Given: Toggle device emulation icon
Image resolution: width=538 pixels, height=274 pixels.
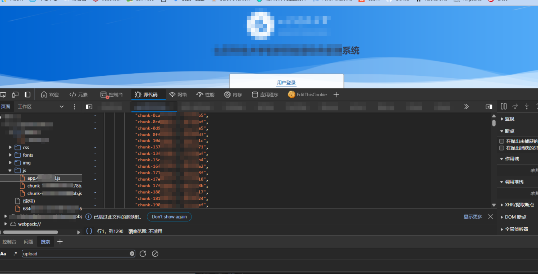Looking at the screenshot, I should tap(15, 94).
